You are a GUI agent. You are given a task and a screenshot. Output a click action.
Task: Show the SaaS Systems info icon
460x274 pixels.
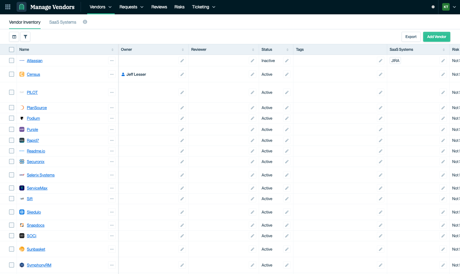click(x=85, y=22)
